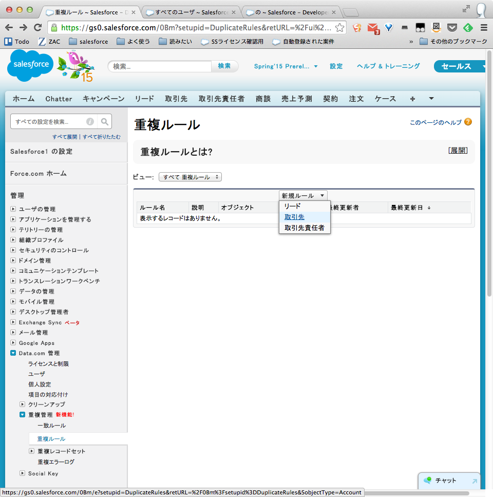The width and height of the screenshot is (493, 497).
Task: Open the チャット chat widget
Action: 449,481
